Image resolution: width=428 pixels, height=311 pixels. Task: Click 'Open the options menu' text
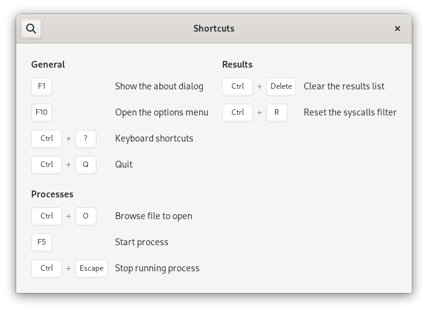(162, 112)
